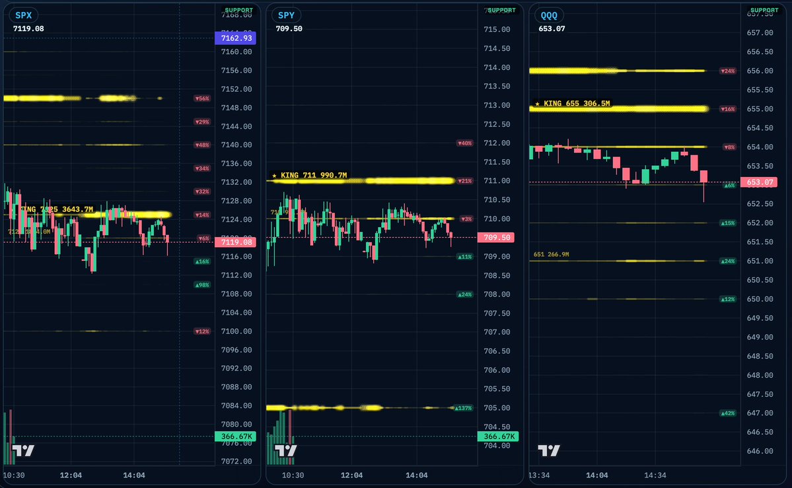This screenshot has width=792, height=488.
Task: Select the 651 266.9M level label in QQQ
Action: [551, 254]
